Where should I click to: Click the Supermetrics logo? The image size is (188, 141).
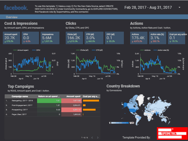coord(172,133)
